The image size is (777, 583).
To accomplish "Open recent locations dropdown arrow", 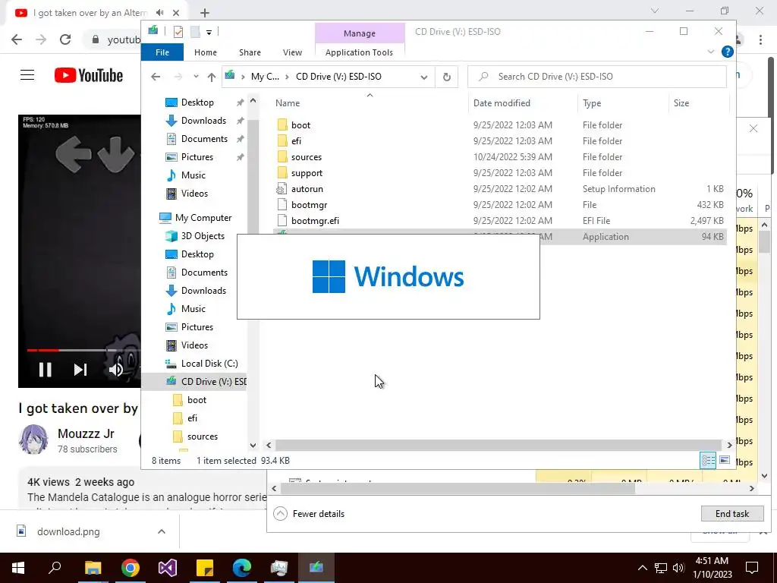I will coord(196,77).
